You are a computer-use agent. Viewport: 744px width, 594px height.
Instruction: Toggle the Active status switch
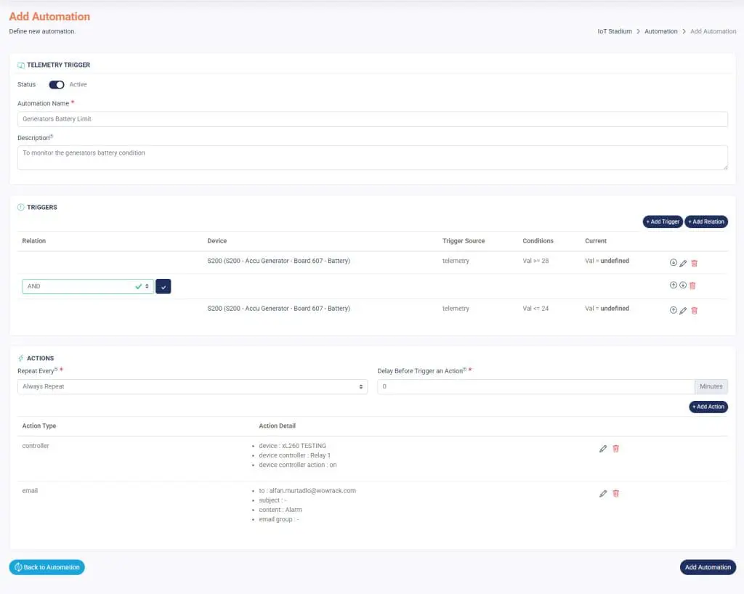tap(57, 85)
